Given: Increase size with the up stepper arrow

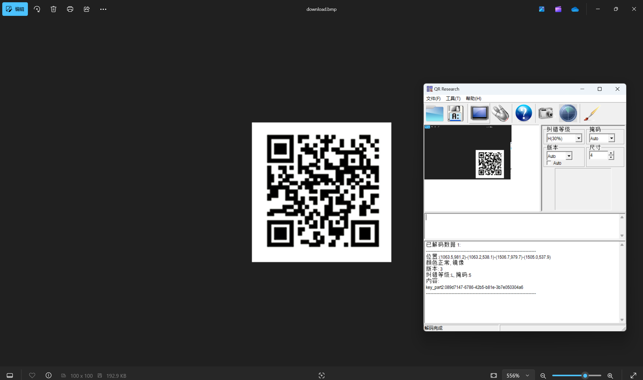Looking at the screenshot, I should 611,153.
